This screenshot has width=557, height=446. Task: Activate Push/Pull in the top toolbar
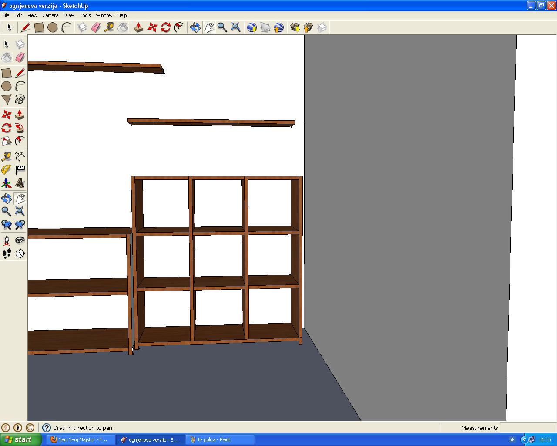coord(138,27)
